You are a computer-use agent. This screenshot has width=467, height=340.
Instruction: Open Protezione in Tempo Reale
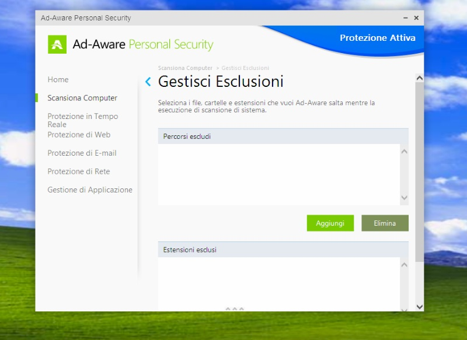(82, 120)
